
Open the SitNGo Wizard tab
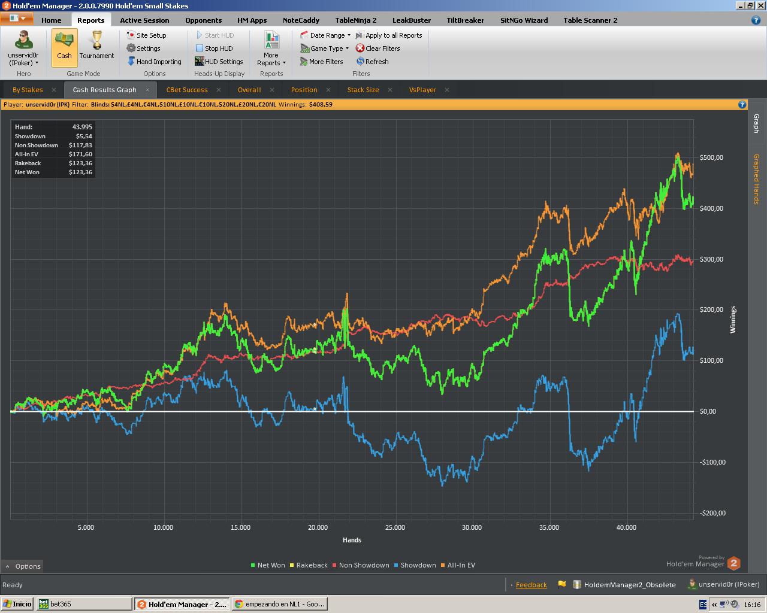pyautogui.click(x=524, y=20)
